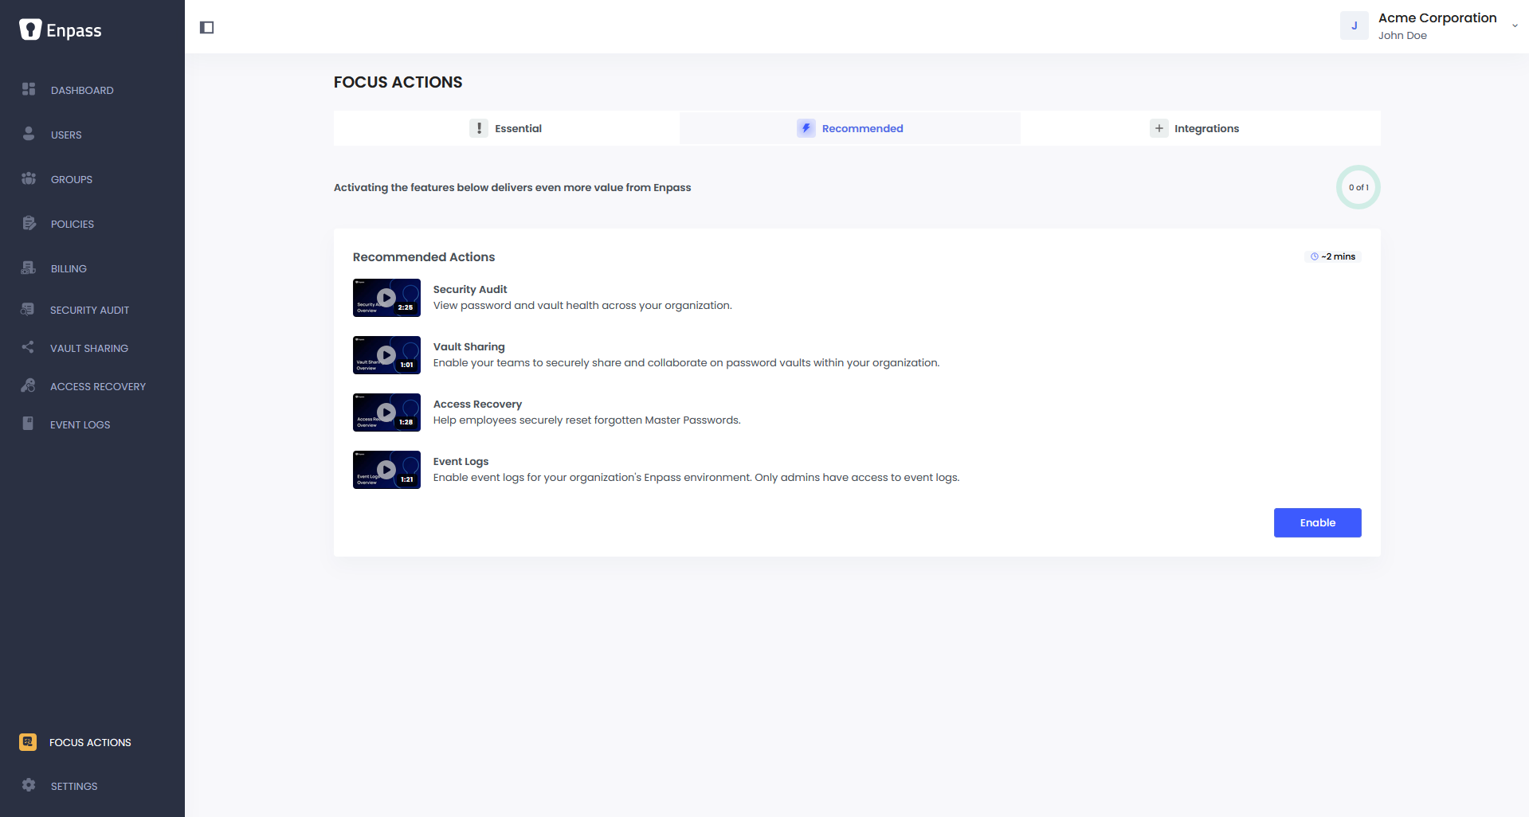This screenshot has height=817, width=1529.
Task: Switch to the Recommended tab
Action: [x=850, y=128]
